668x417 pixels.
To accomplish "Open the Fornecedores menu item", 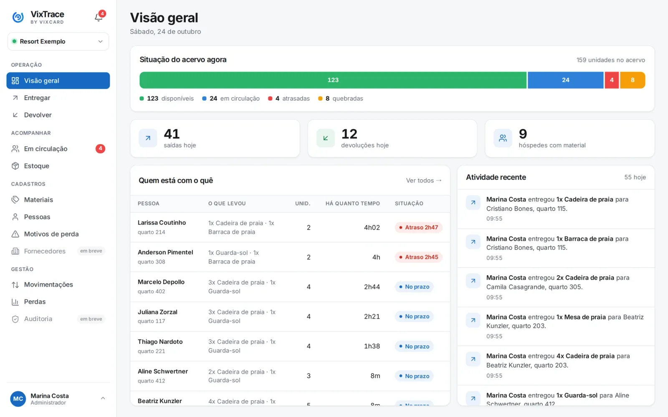I will (58, 251).
